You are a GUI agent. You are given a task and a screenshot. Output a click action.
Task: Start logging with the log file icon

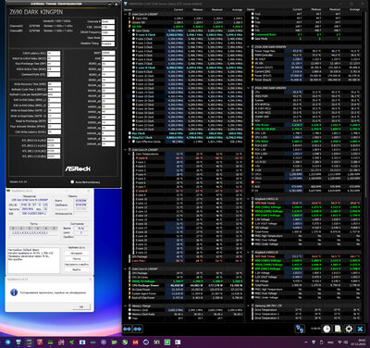pyautogui.click(x=338, y=329)
